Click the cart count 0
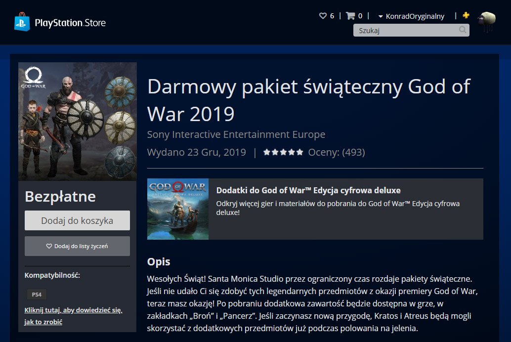This screenshot has height=342, width=511. pos(360,16)
